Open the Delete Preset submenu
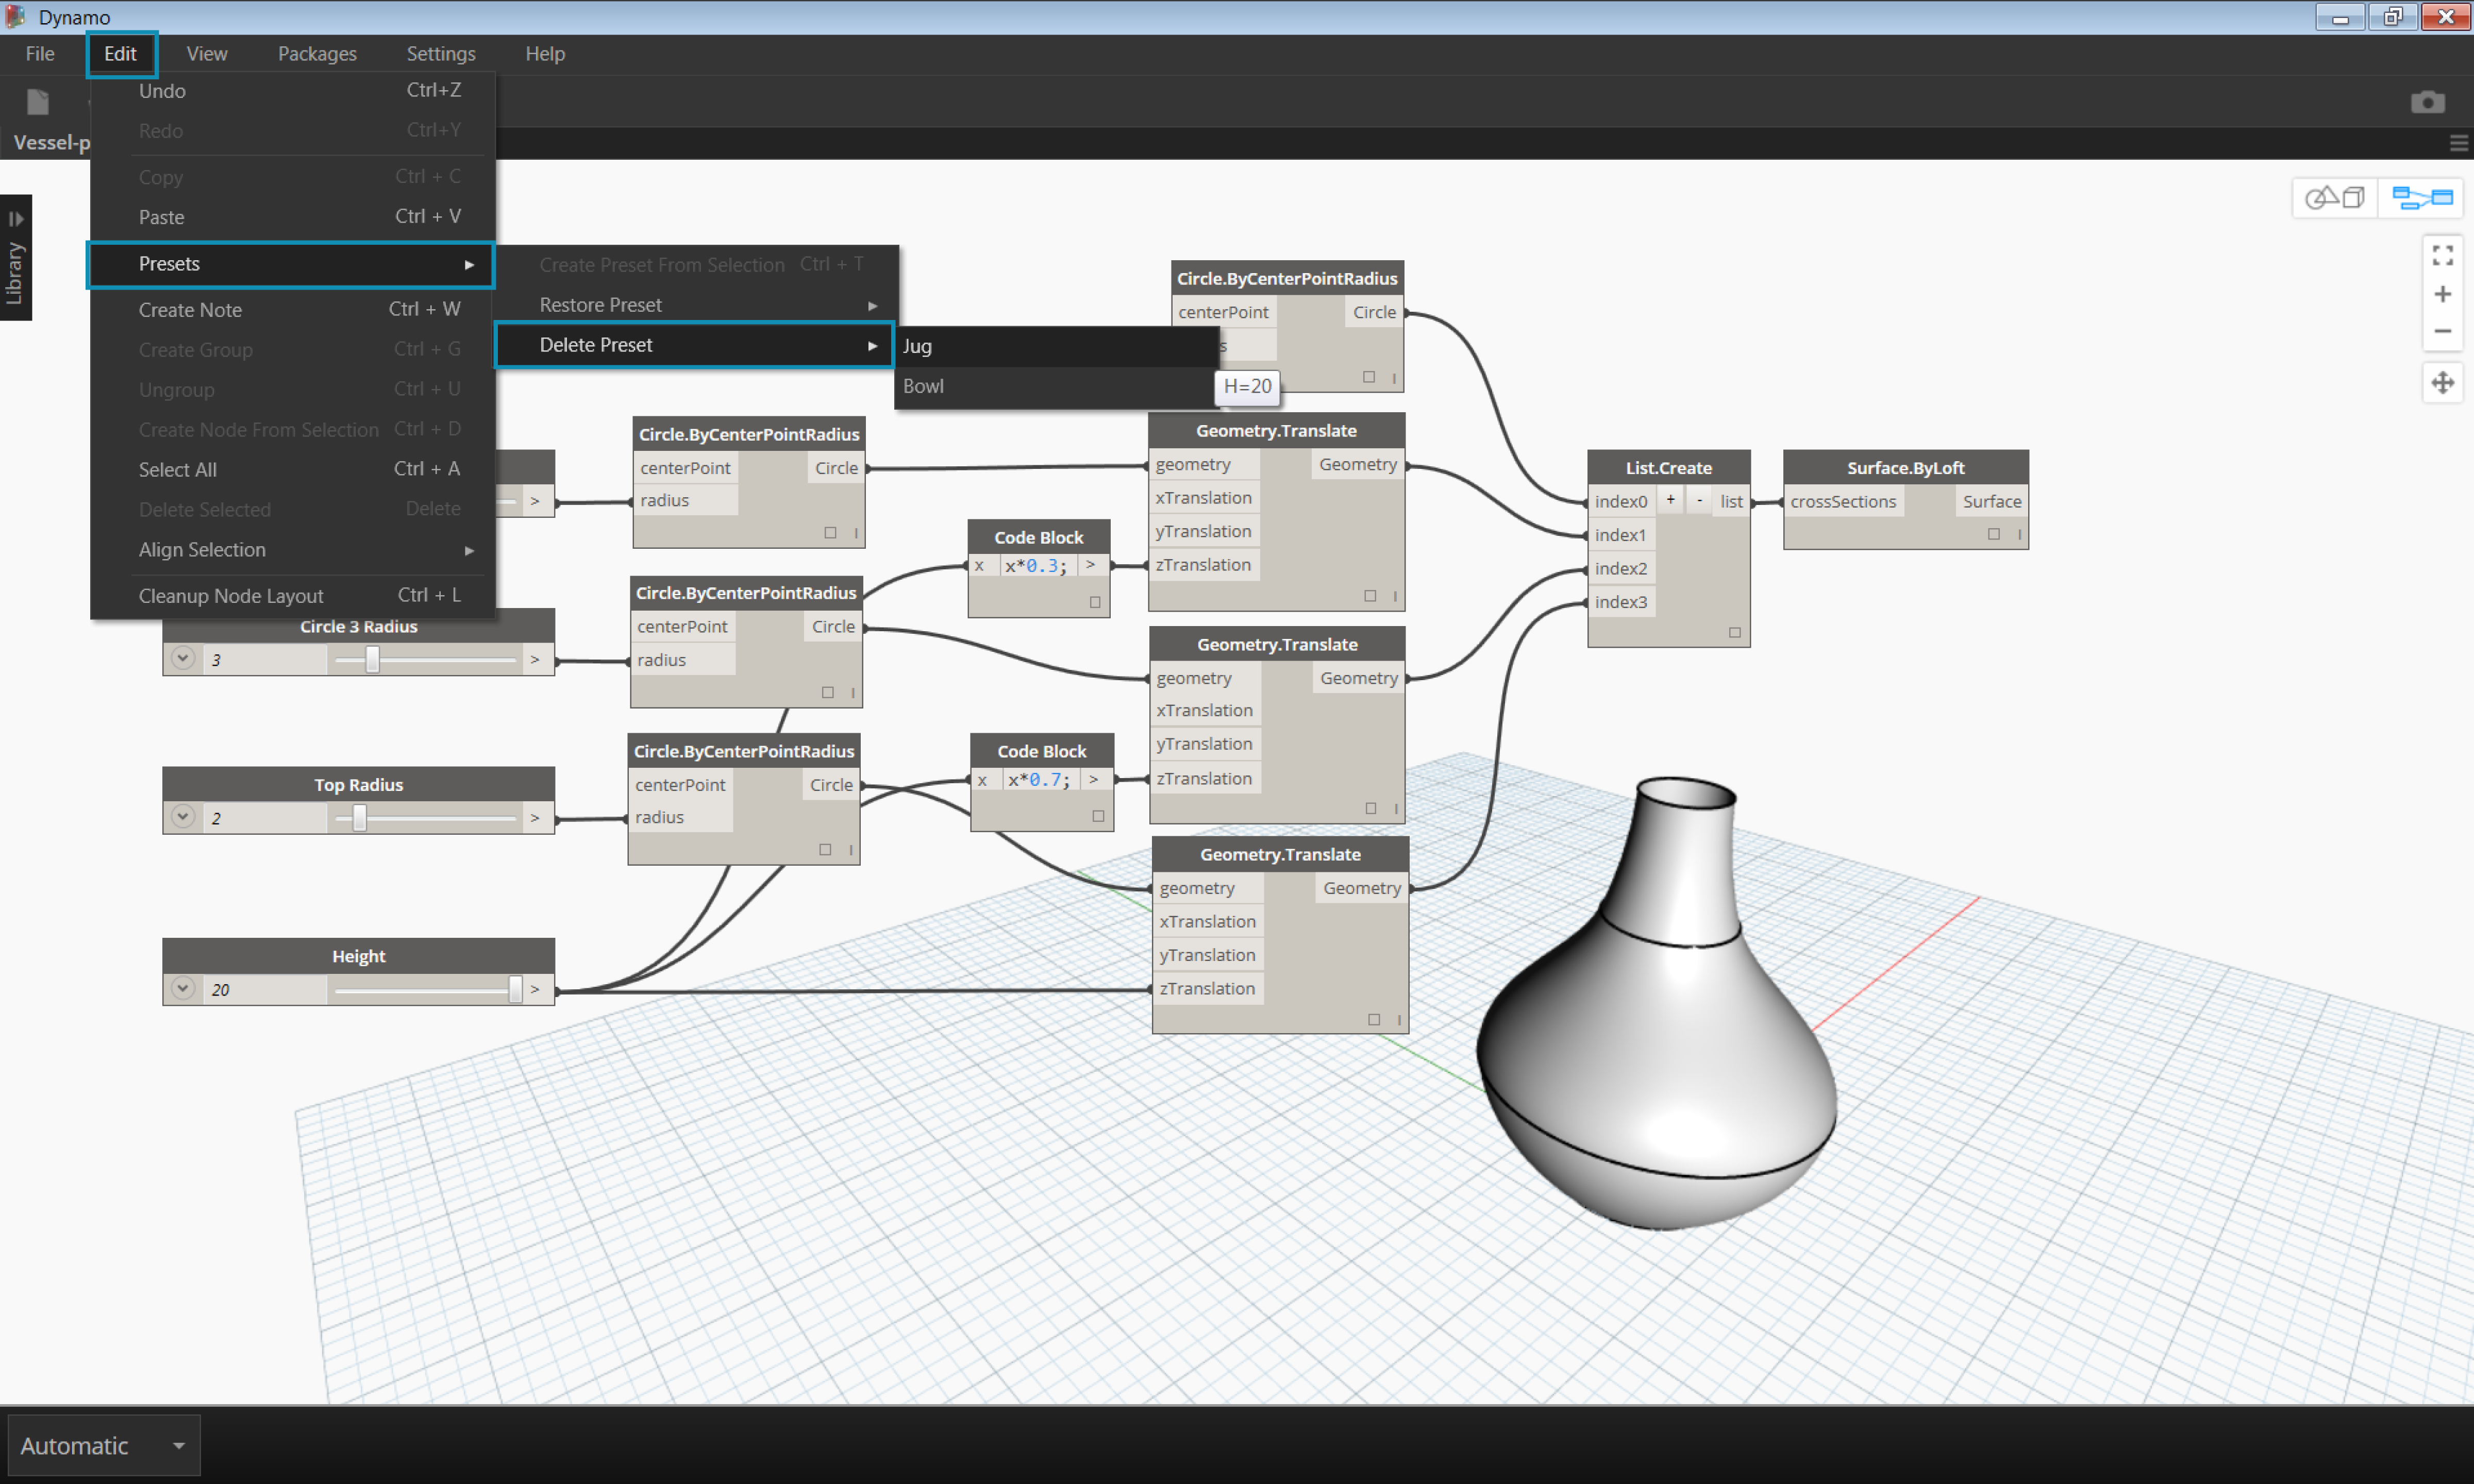The width and height of the screenshot is (2474, 1484). click(x=695, y=345)
